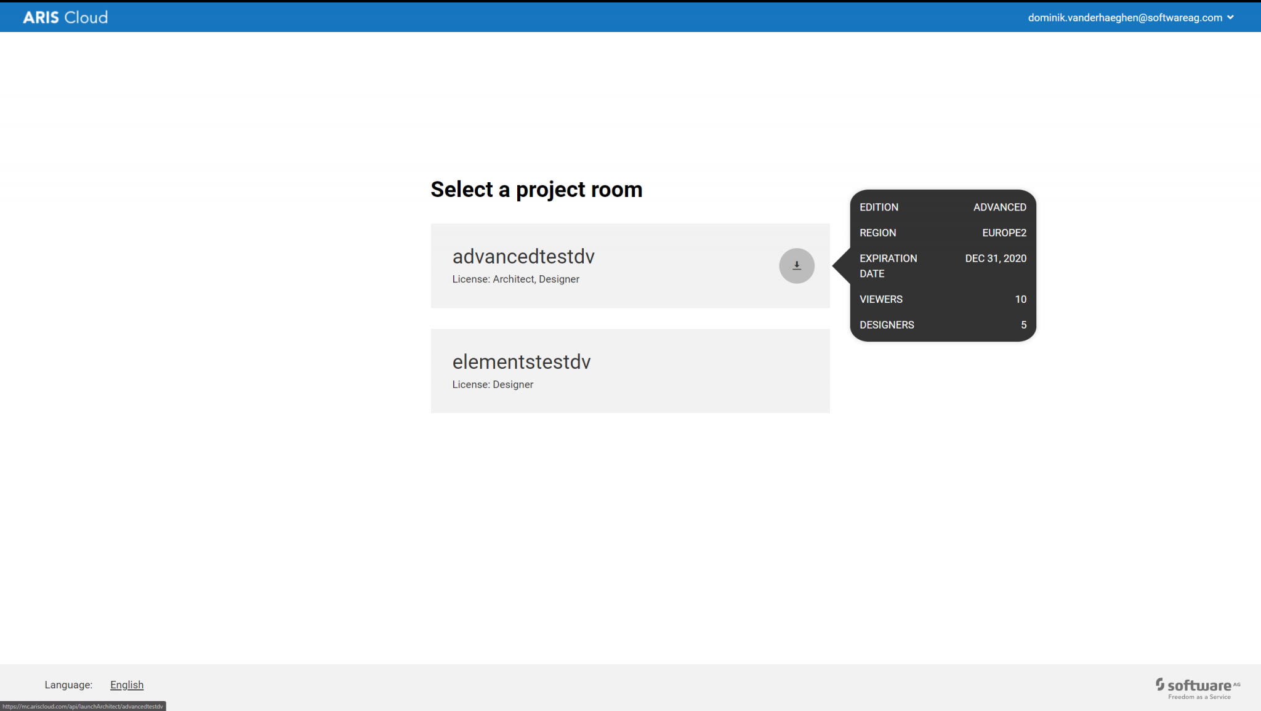Change language via the English link
This screenshot has width=1261, height=711.
127,685
